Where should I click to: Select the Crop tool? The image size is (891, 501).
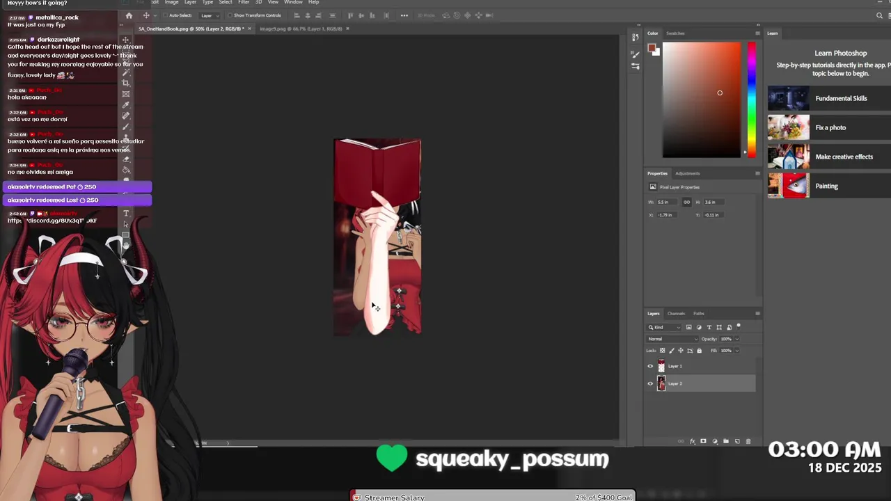[126, 83]
